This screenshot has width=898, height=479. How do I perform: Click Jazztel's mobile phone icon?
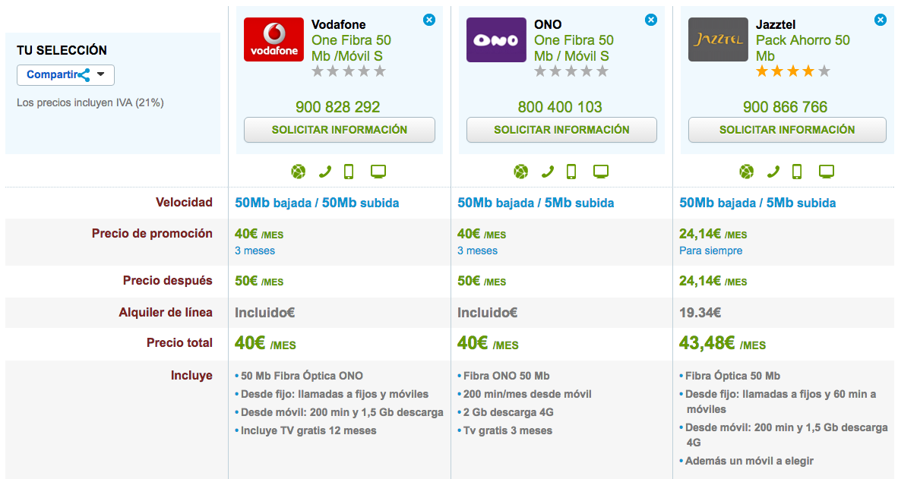coord(797,172)
